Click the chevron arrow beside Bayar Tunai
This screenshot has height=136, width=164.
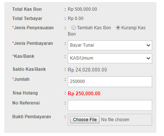[x=148, y=45]
